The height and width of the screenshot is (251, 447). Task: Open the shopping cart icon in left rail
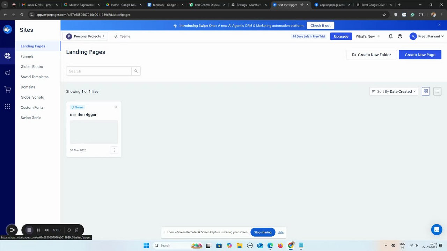pos(7,90)
